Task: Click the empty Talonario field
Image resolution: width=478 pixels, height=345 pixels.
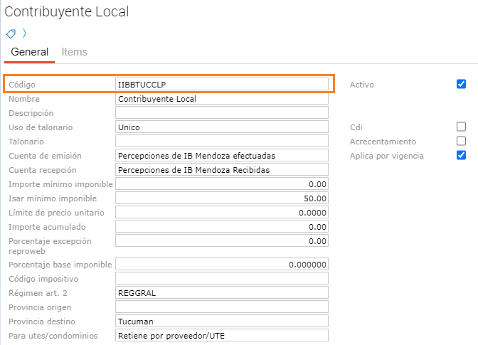Action: [222, 141]
